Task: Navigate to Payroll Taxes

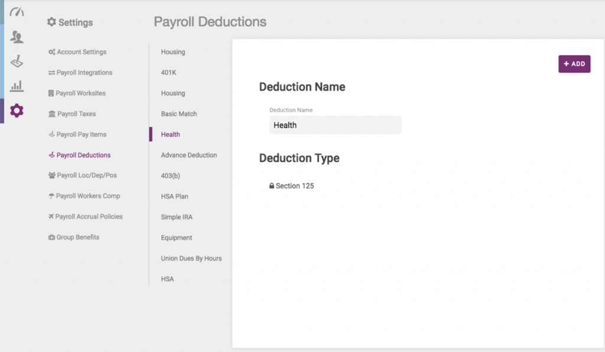Action: click(x=76, y=114)
